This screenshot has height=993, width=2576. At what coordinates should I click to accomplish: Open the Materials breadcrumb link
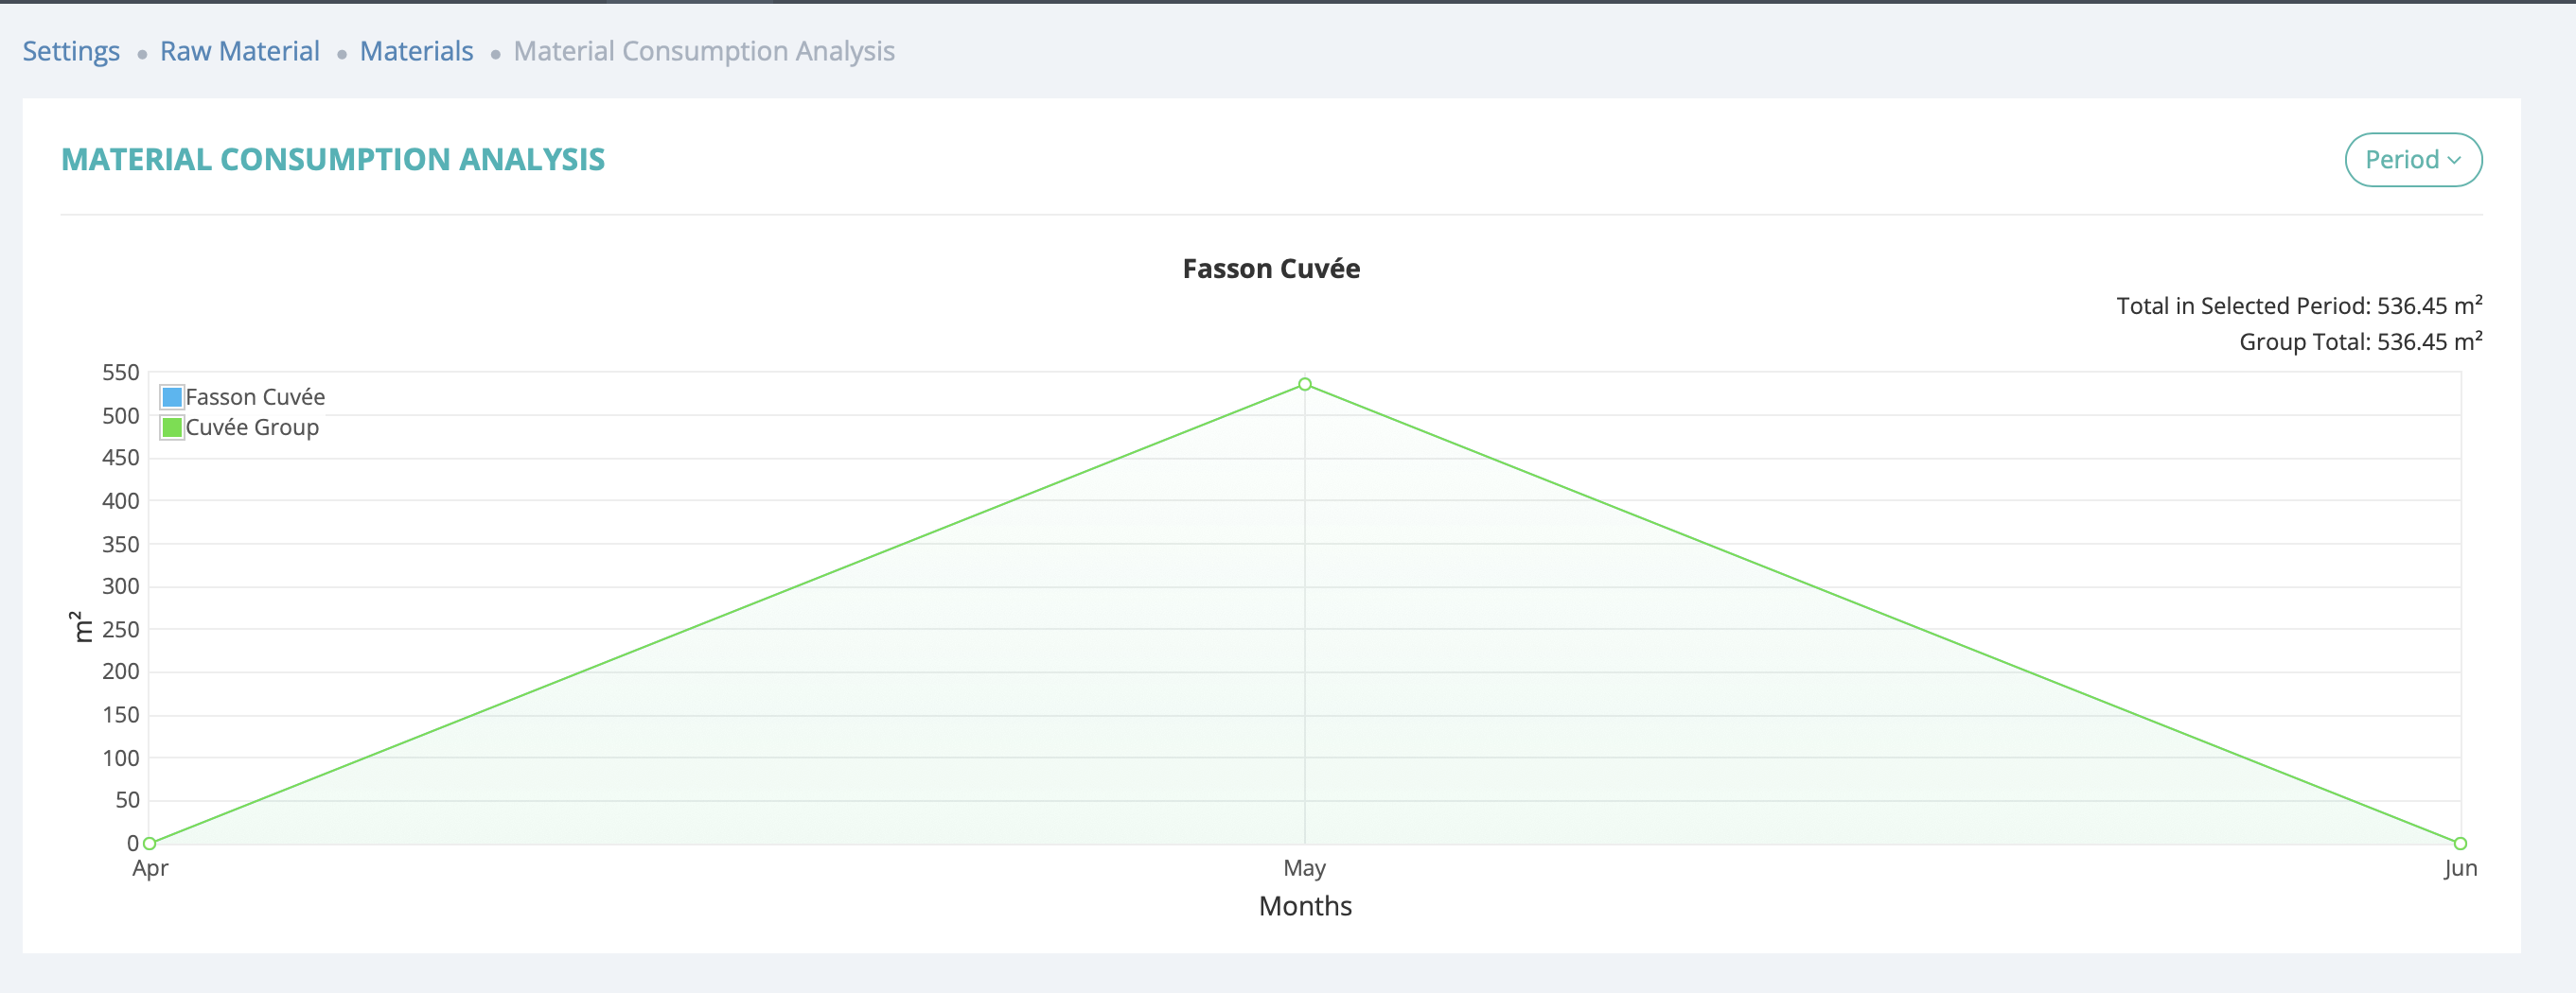coord(416,52)
